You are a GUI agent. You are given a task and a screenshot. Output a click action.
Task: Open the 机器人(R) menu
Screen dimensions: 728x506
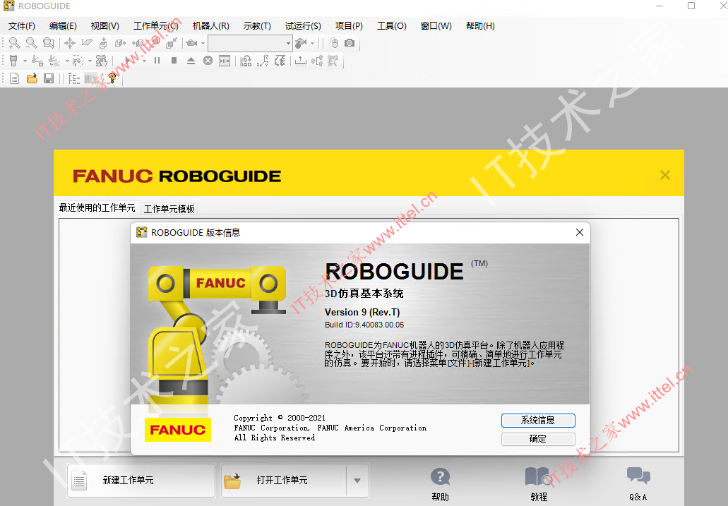click(x=211, y=26)
